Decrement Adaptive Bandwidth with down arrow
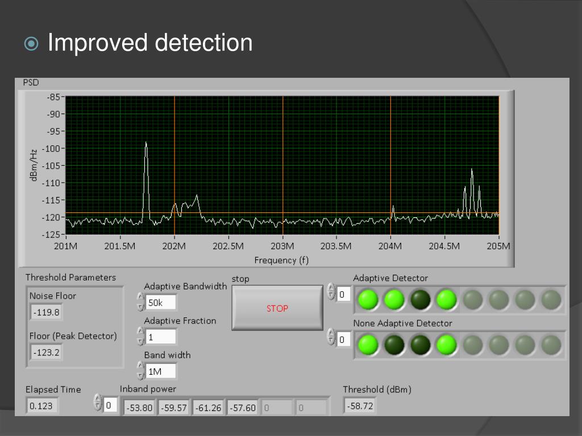The image size is (582, 436). [140, 307]
